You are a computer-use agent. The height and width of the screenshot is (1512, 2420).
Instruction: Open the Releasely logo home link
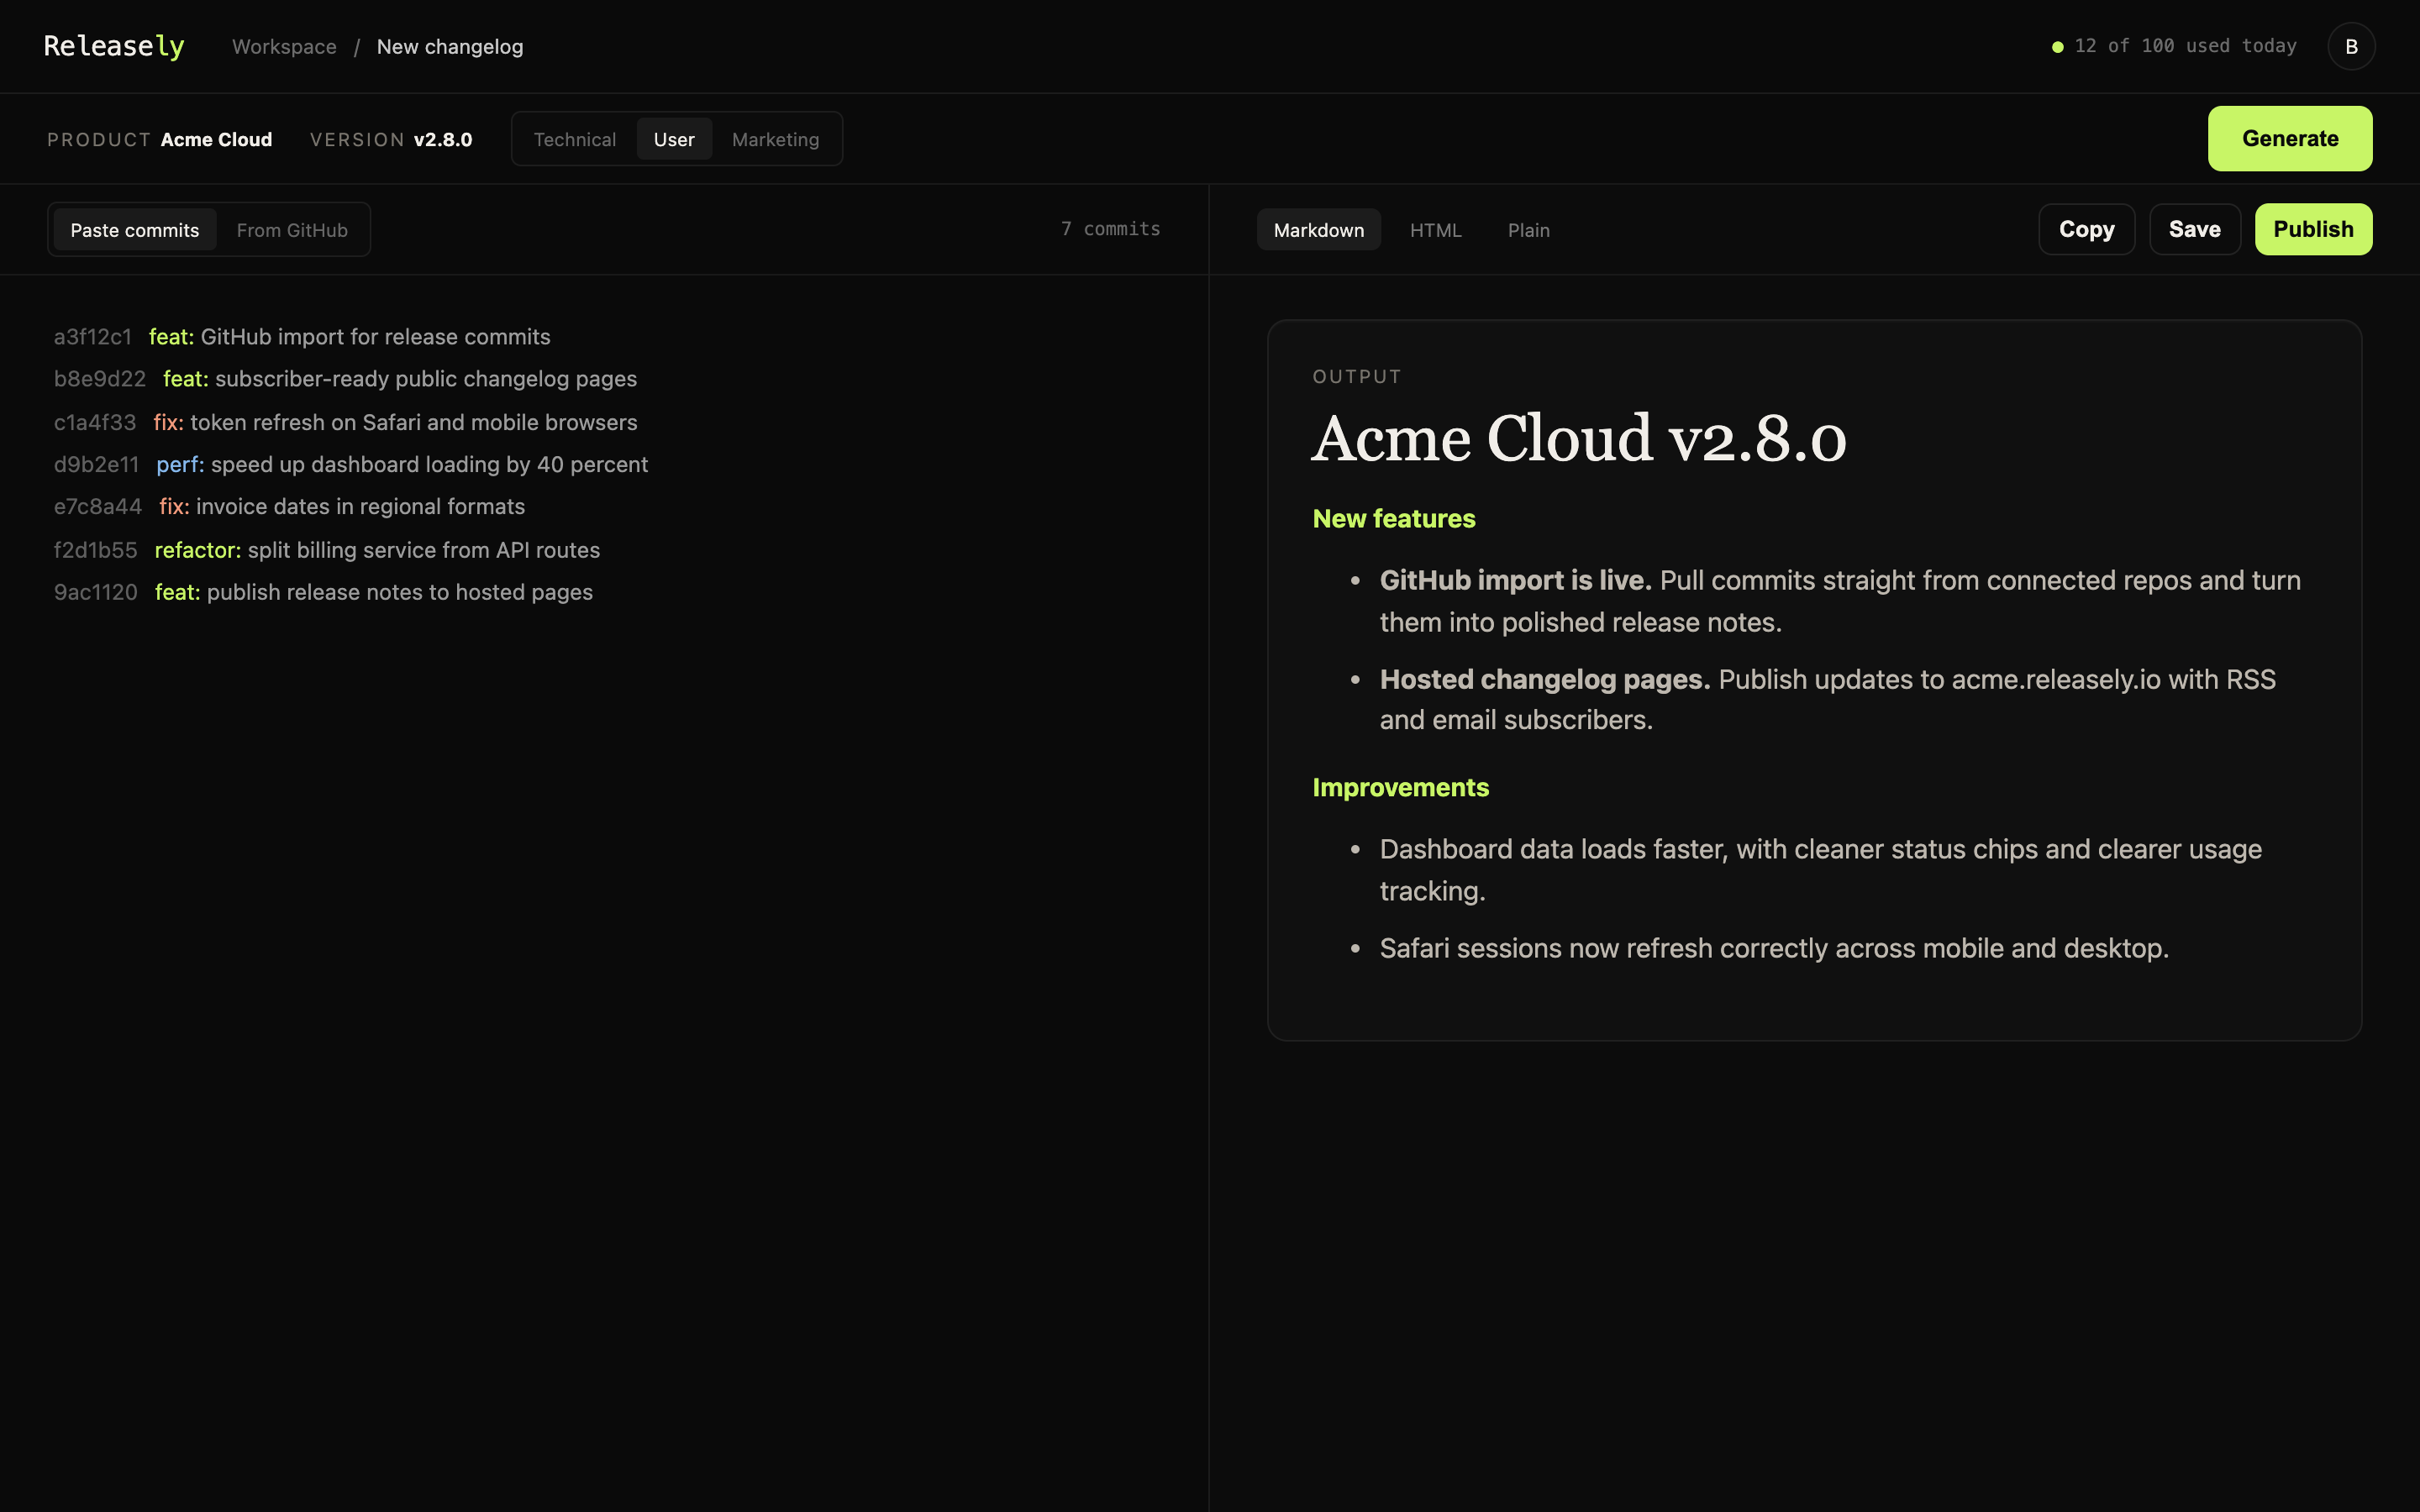[114, 46]
